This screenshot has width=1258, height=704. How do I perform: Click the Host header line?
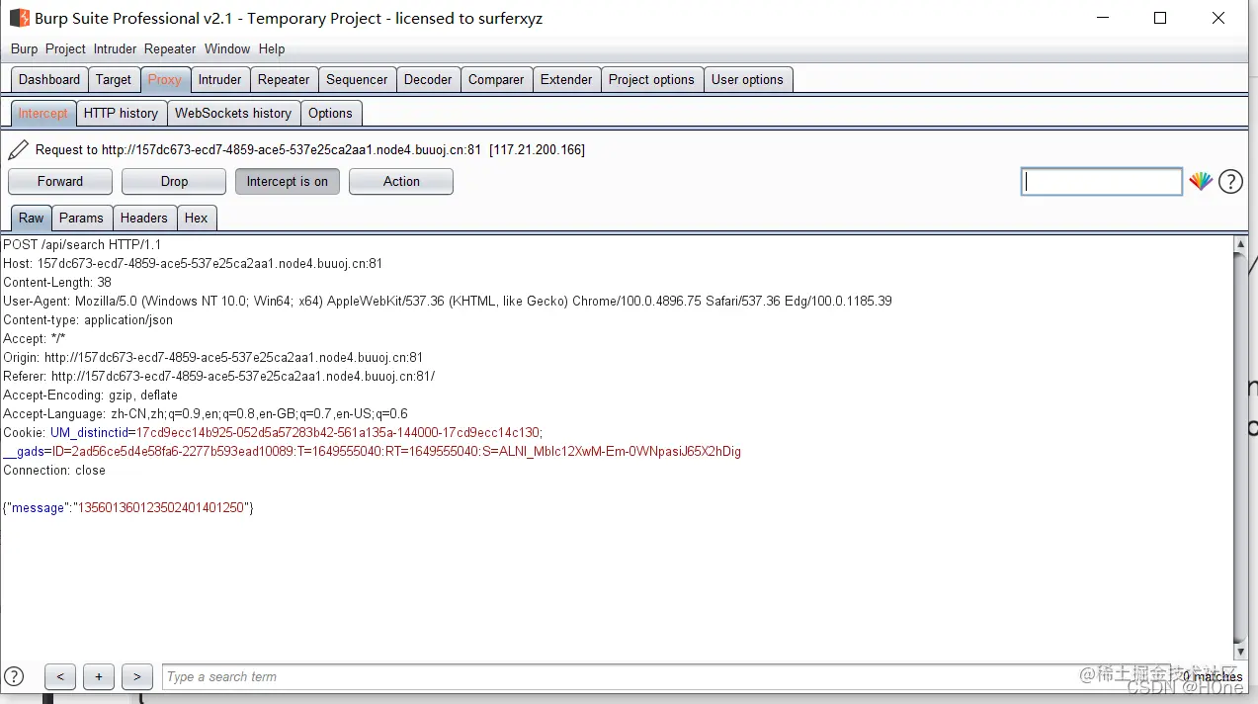[x=193, y=263]
